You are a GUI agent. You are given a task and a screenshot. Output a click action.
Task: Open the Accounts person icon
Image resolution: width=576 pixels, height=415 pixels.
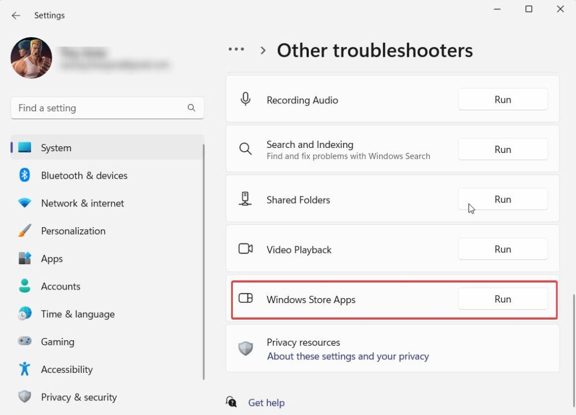[x=24, y=286]
